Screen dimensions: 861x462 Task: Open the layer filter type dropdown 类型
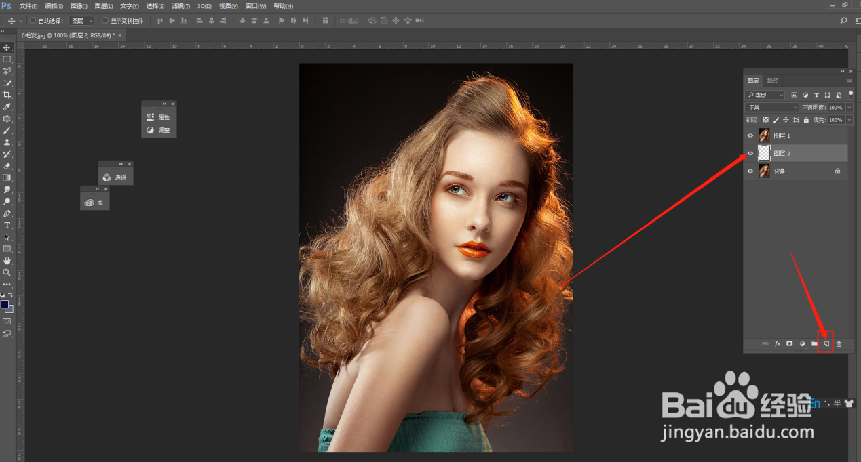764,94
